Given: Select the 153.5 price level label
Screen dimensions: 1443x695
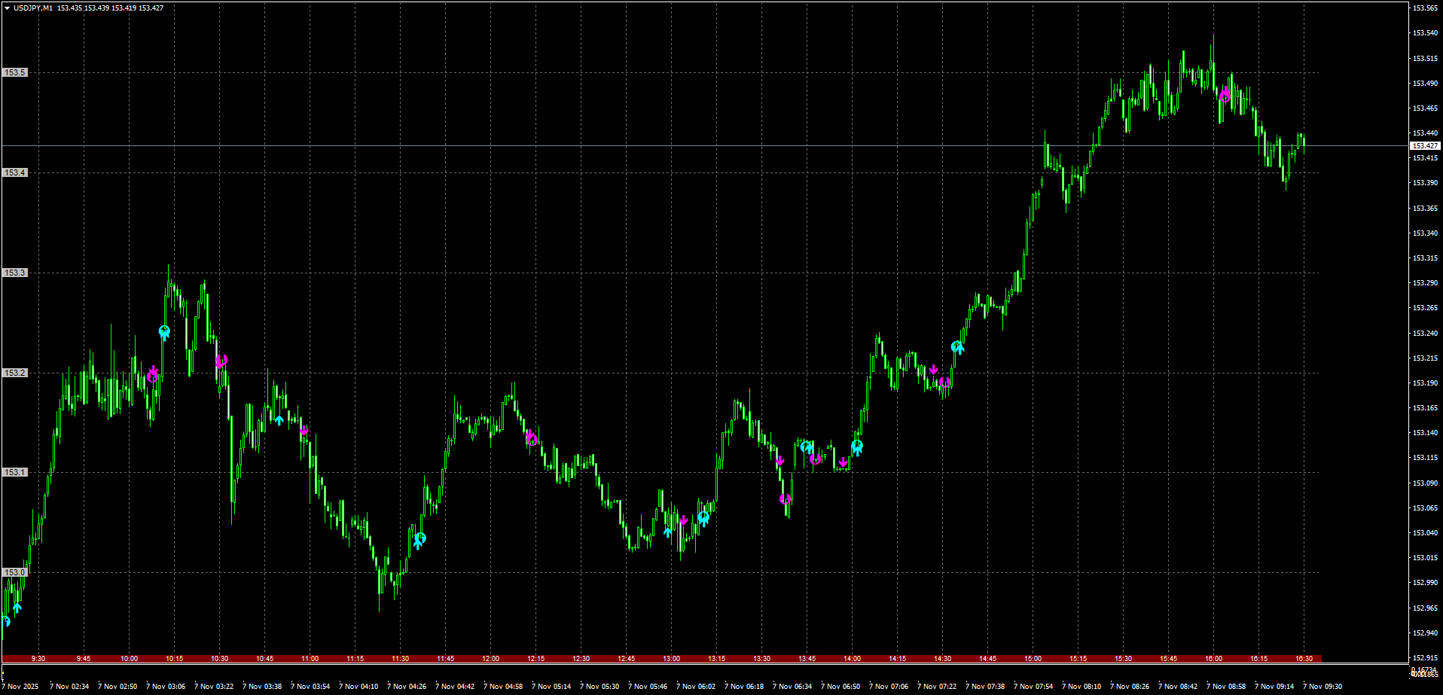Looking at the screenshot, I should coord(15,72).
